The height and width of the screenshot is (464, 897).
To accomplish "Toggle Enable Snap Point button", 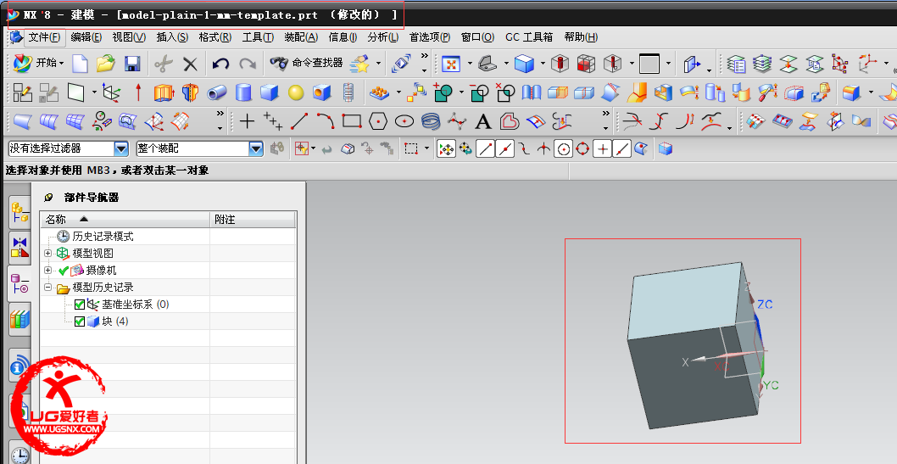I will [446, 149].
